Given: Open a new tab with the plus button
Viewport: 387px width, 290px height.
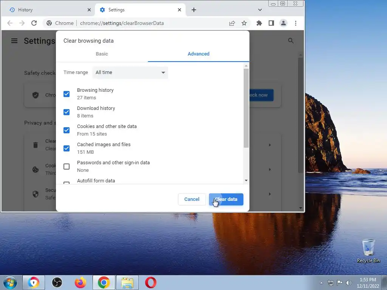Looking at the screenshot, I should coord(194,10).
